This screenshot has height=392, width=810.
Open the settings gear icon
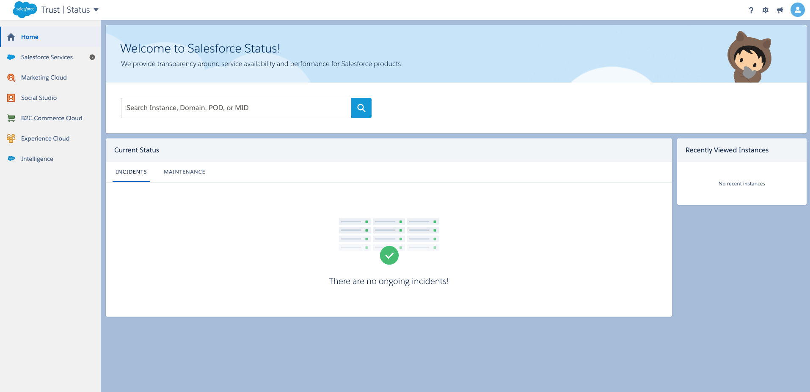pyautogui.click(x=766, y=10)
